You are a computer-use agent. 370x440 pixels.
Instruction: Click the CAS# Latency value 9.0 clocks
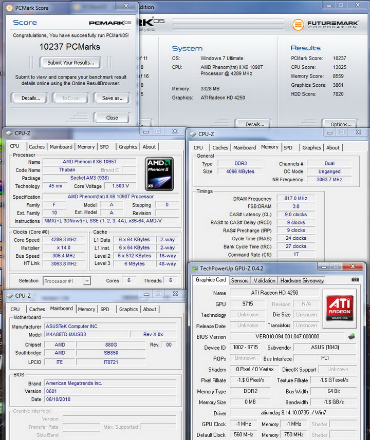(x=296, y=215)
